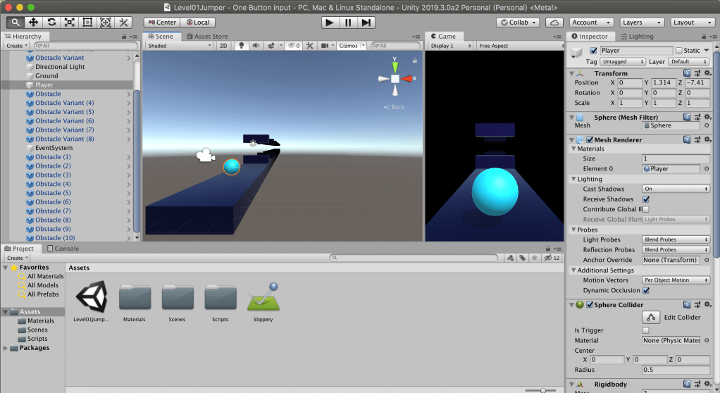Toggle scene lighting lightbulb icon
This screenshot has width=720, height=393.
point(242,46)
